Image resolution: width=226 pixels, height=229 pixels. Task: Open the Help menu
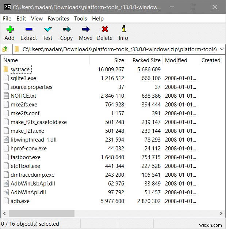click(98, 19)
